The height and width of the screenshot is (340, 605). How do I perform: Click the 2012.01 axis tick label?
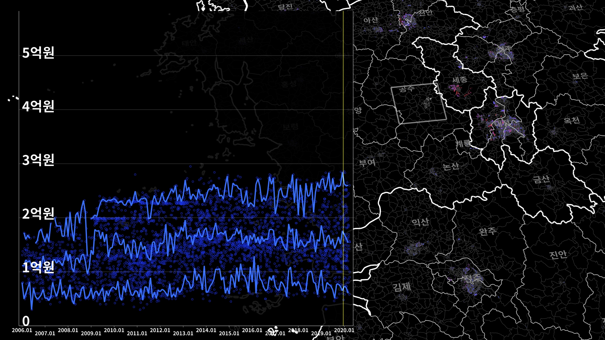(x=160, y=330)
